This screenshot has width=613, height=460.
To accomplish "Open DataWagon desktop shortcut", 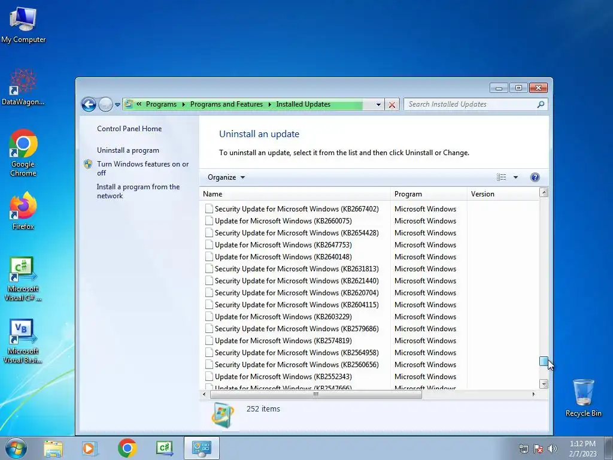I will point(23,87).
